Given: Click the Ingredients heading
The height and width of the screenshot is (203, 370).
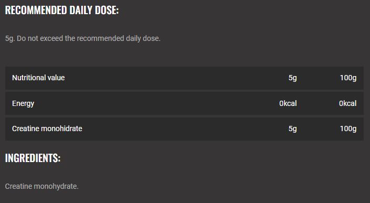Looking at the screenshot, I should 33,158.
